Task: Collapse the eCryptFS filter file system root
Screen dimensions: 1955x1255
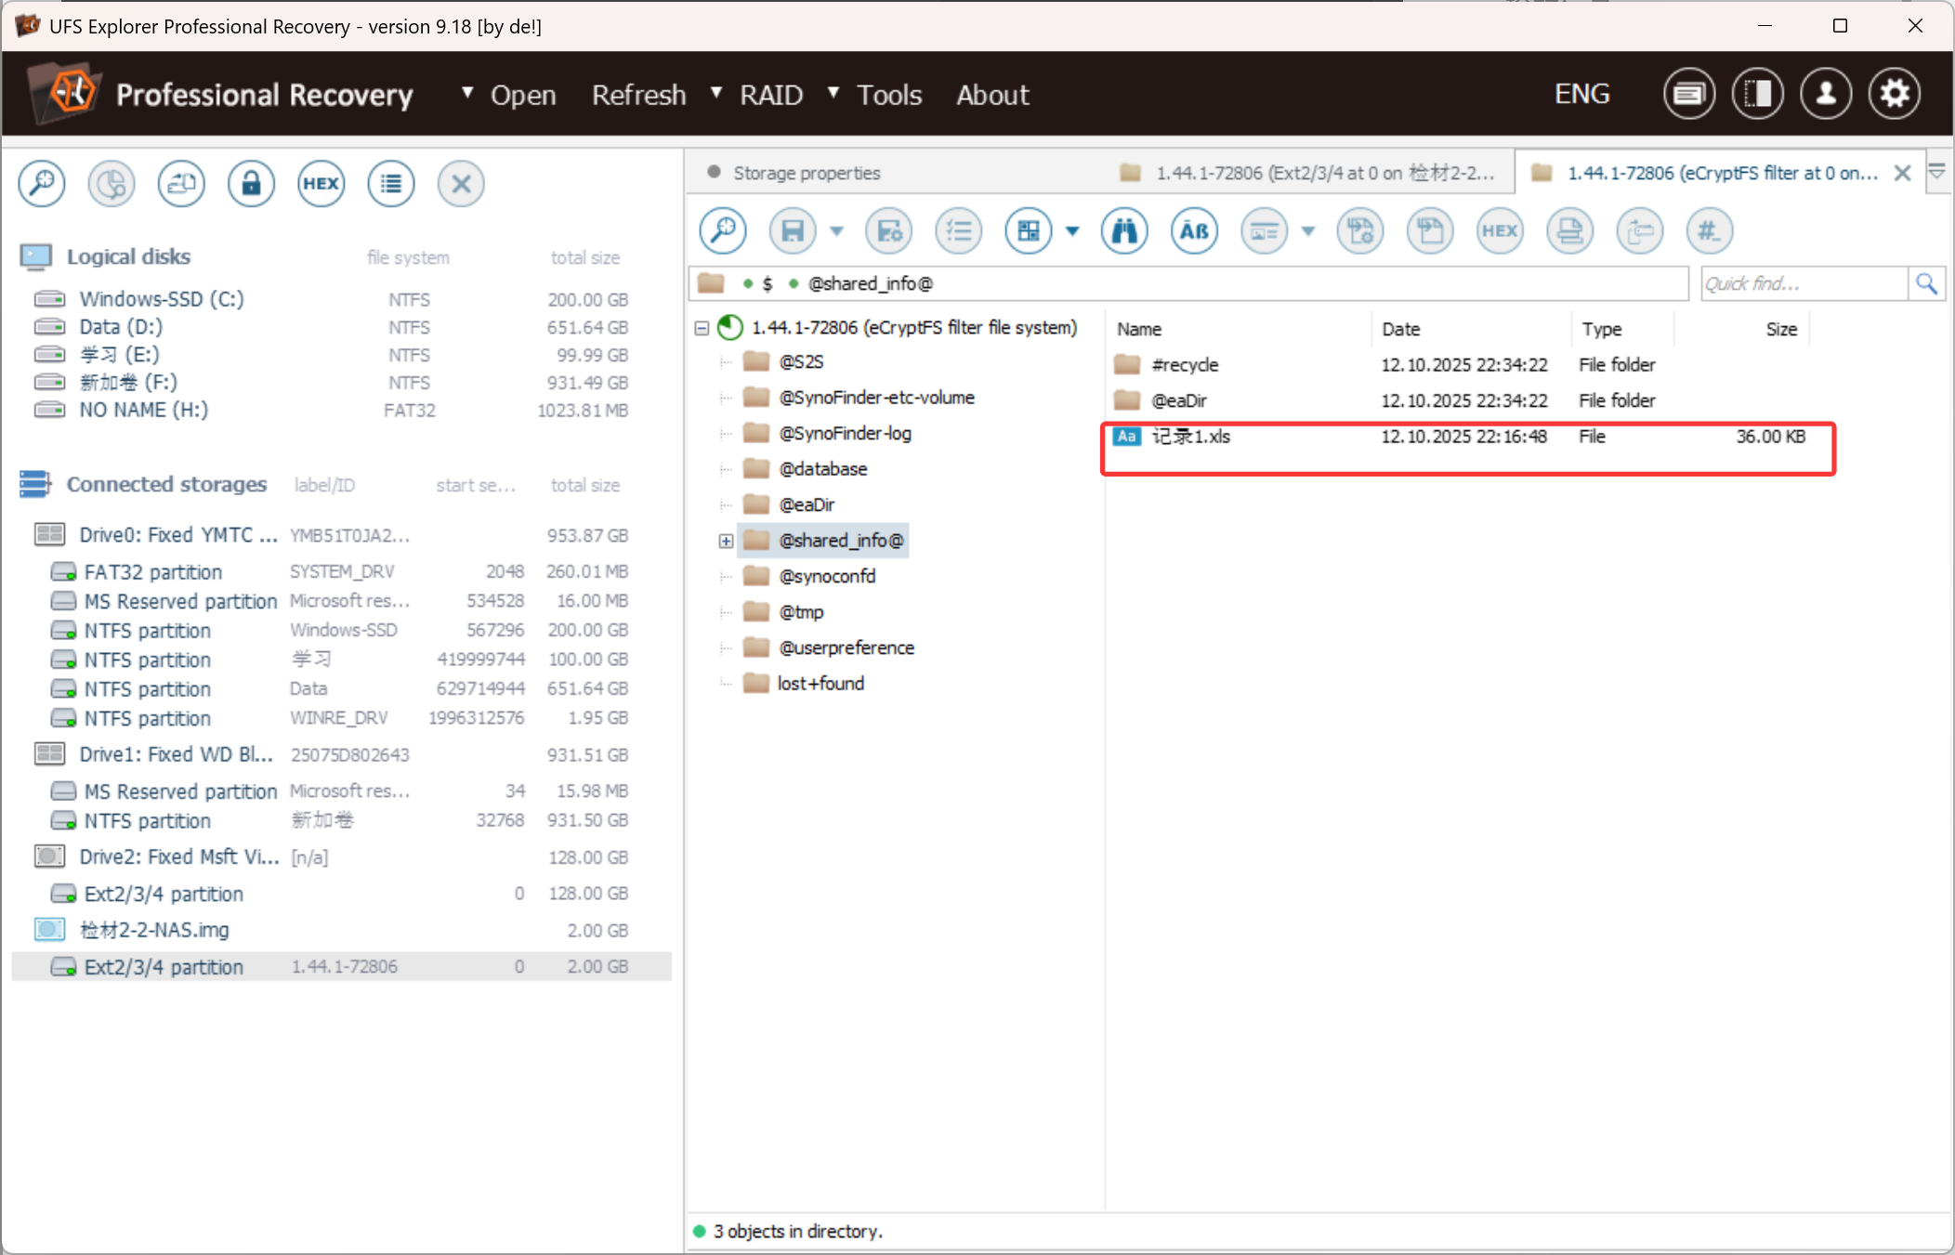Action: [702, 328]
